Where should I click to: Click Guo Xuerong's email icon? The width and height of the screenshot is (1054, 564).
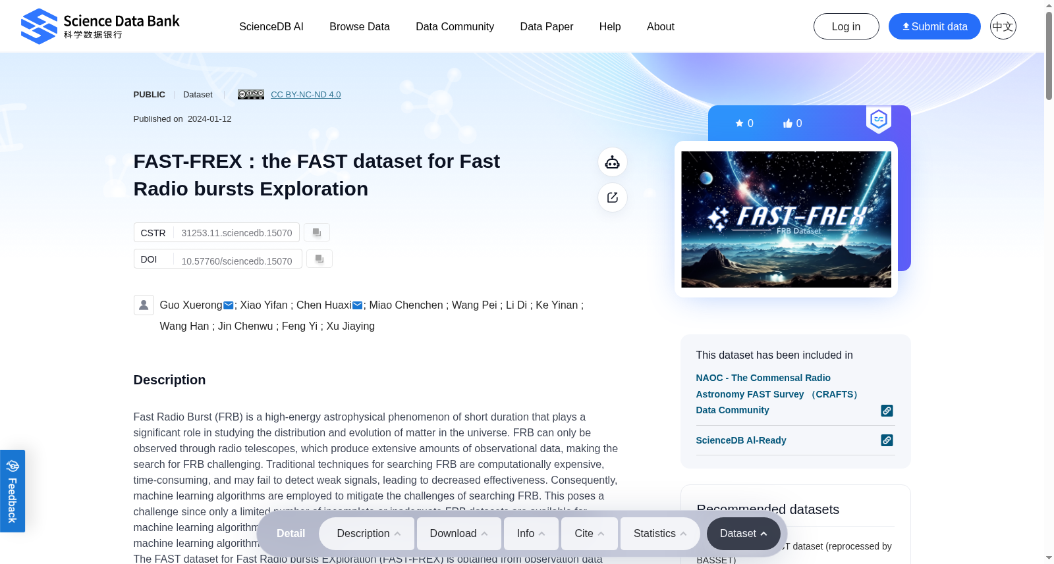click(228, 305)
